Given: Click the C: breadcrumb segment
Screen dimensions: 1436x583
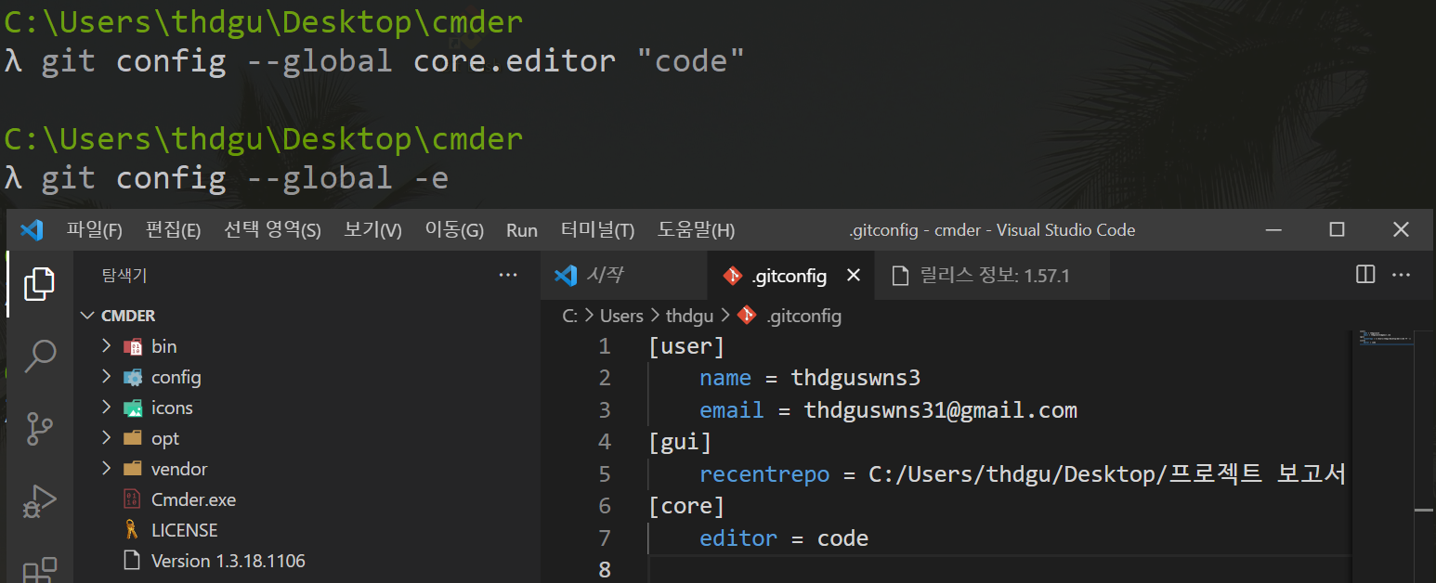Looking at the screenshot, I should [569, 316].
